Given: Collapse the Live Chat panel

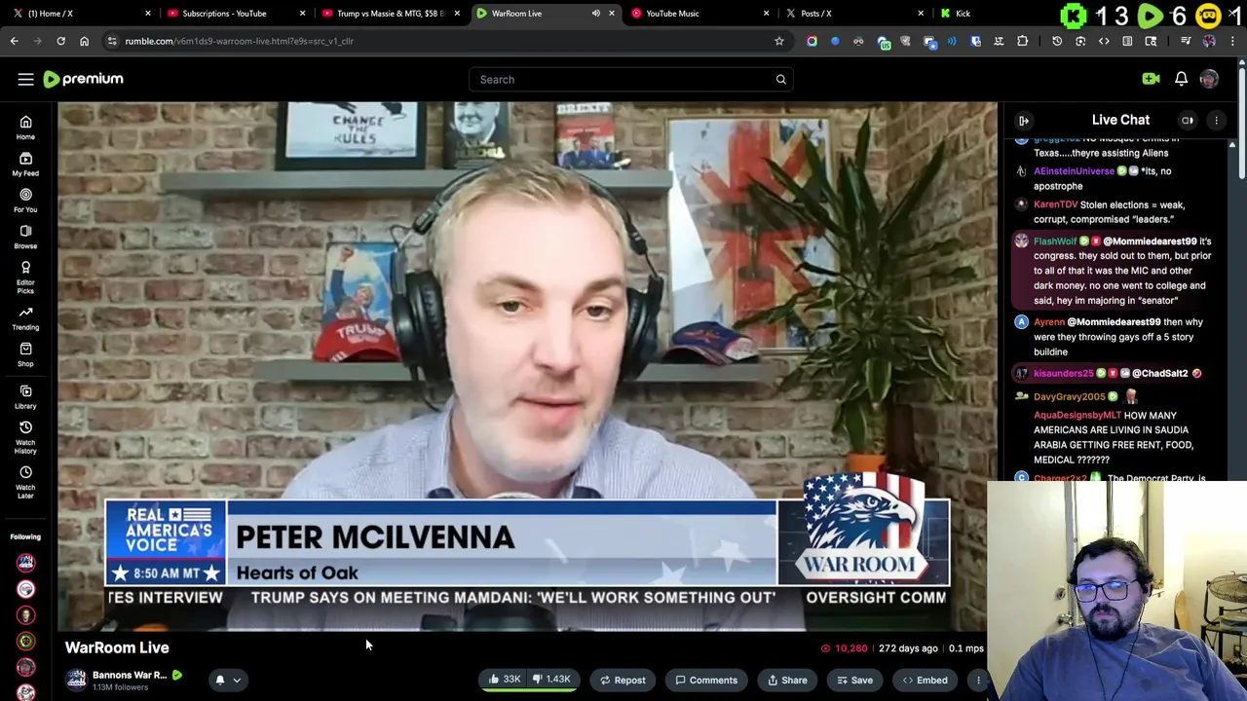Looking at the screenshot, I should click(x=1024, y=121).
